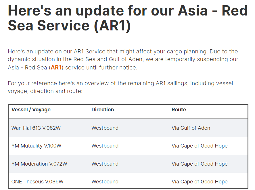The image size is (255, 190).
Task: Click Westbound in the YM Moderation row
Action: pos(105,164)
